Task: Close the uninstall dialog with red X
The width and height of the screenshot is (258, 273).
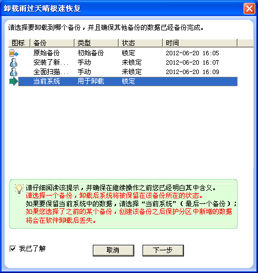Action: click(x=249, y=8)
